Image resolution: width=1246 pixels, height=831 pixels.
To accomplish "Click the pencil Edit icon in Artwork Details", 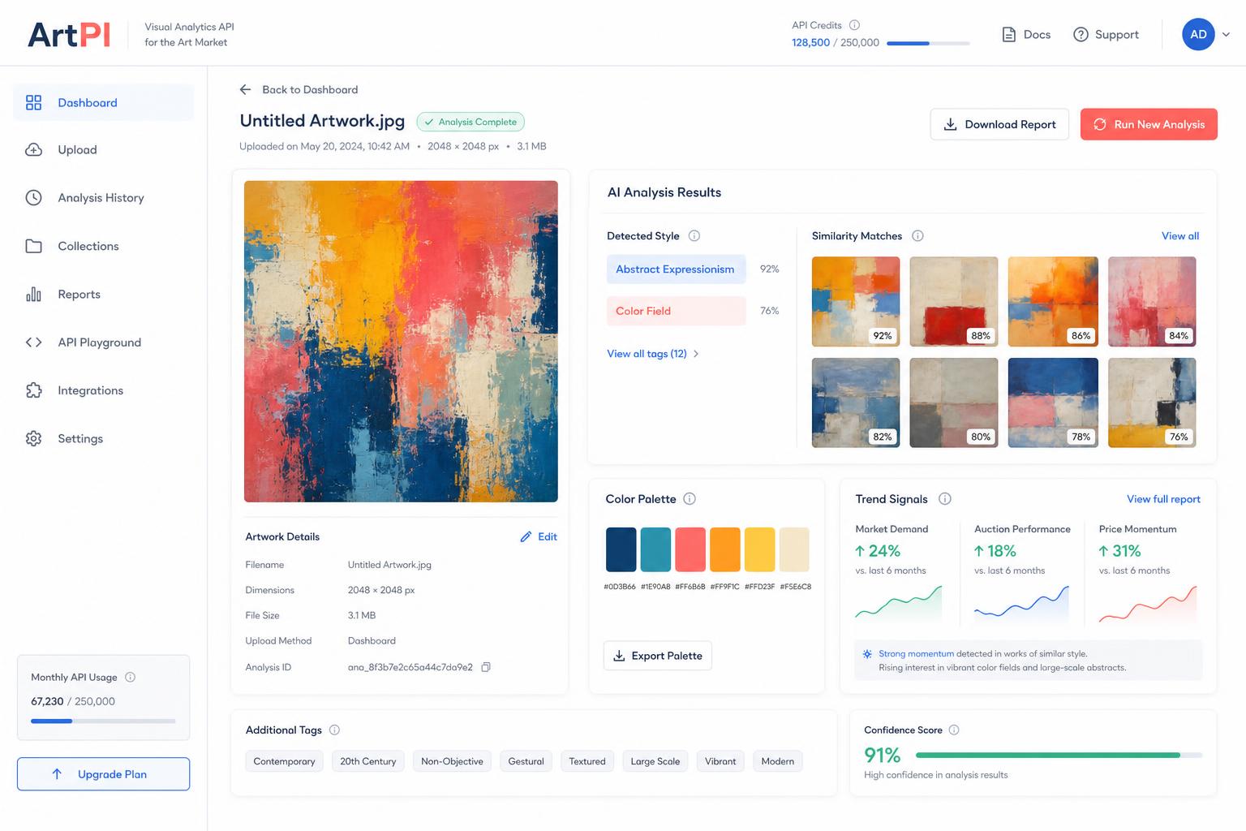I will coord(526,536).
